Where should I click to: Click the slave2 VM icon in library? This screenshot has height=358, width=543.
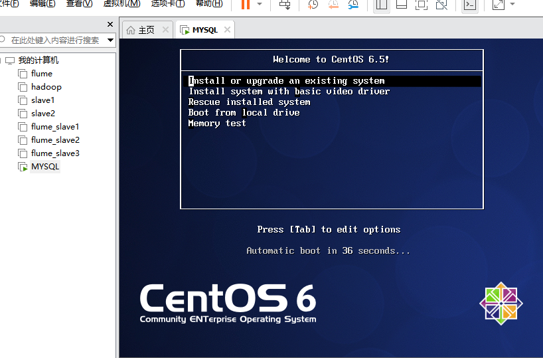point(23,114)
